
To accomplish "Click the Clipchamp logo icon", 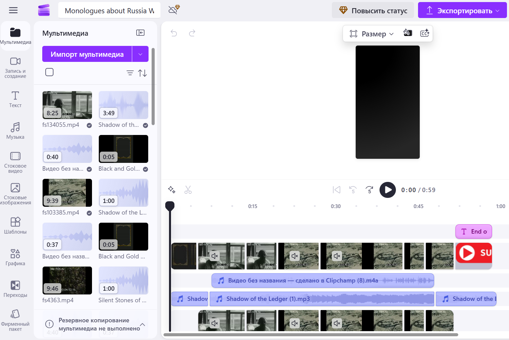I will 44,10.
